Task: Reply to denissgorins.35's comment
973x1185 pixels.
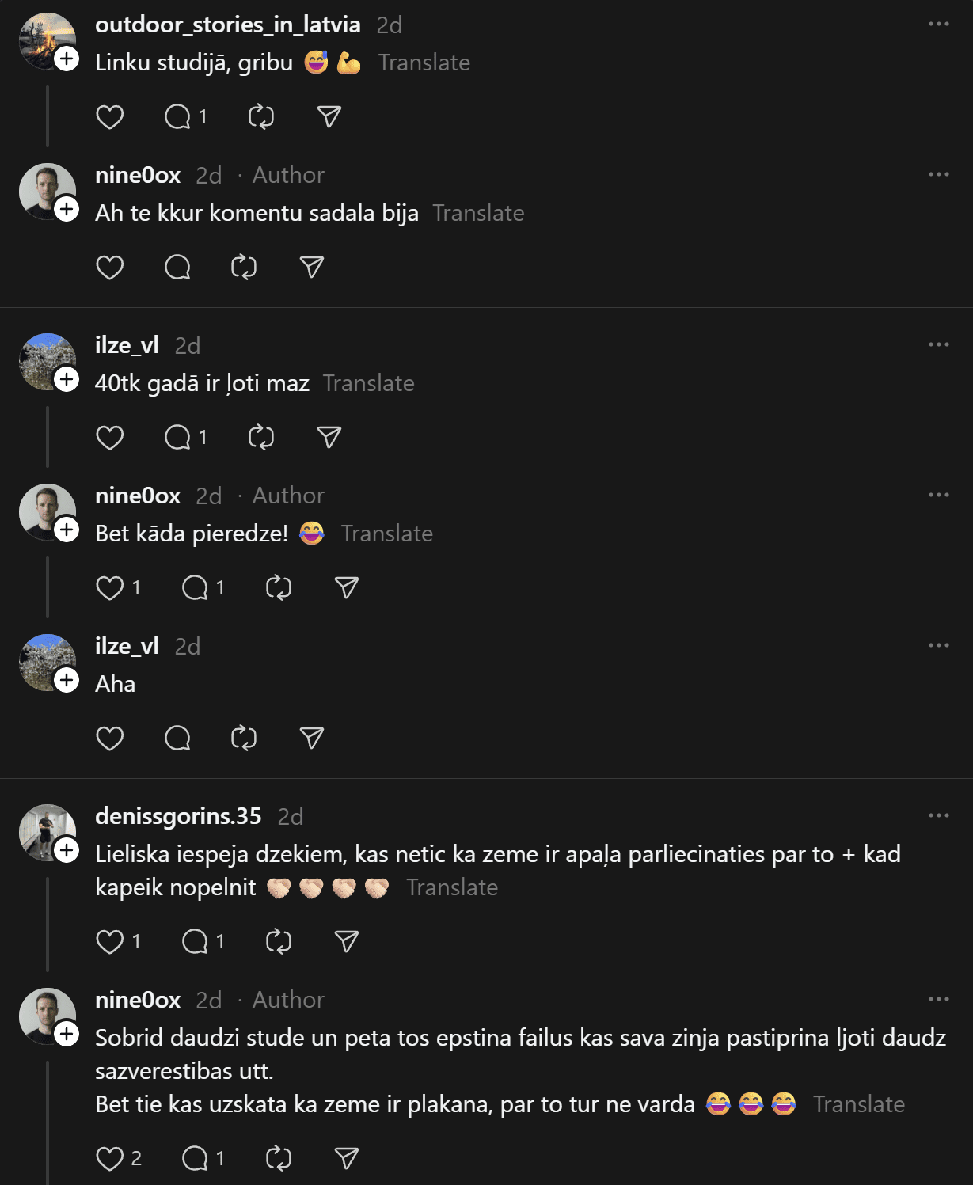Action: point(195,942)
